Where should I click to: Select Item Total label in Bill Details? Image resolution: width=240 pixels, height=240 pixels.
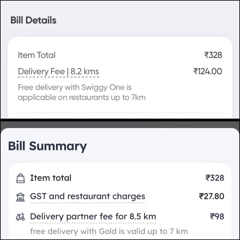37,55
